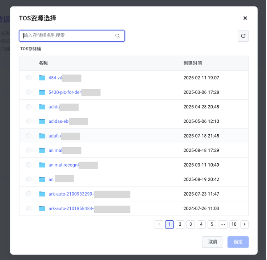Select the radio button for 484-vd
This screenshot has height=260, width=267.
click(x=29, y=78)
